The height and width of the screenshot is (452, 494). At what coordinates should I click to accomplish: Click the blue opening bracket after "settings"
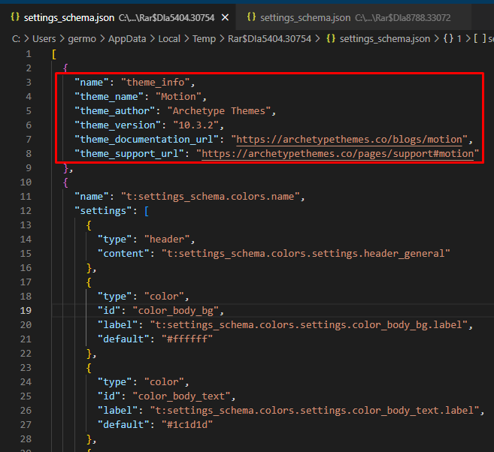147,211
